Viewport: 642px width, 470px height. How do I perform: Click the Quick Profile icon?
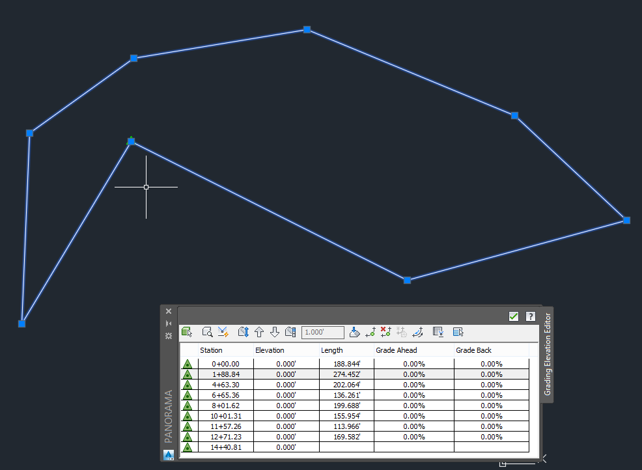(223, 332)
